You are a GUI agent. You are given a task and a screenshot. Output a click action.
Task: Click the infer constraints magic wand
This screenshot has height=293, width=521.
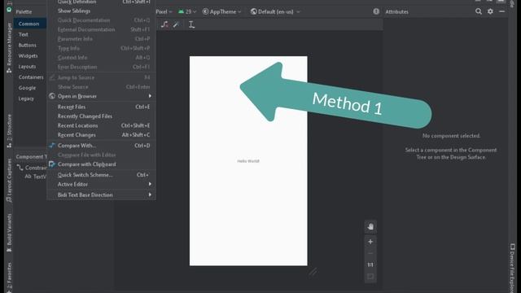(177, 24)
